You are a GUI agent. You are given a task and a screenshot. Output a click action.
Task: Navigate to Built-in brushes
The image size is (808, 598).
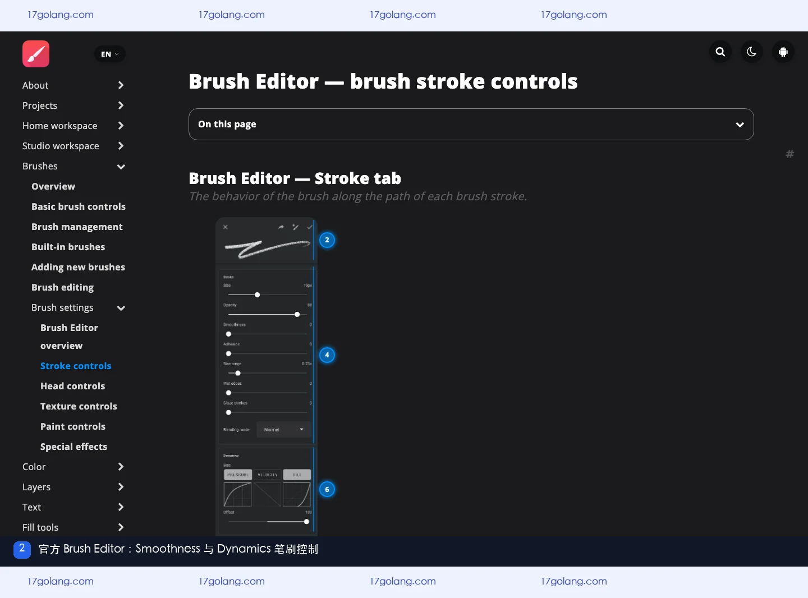click(x=68, y=247)
